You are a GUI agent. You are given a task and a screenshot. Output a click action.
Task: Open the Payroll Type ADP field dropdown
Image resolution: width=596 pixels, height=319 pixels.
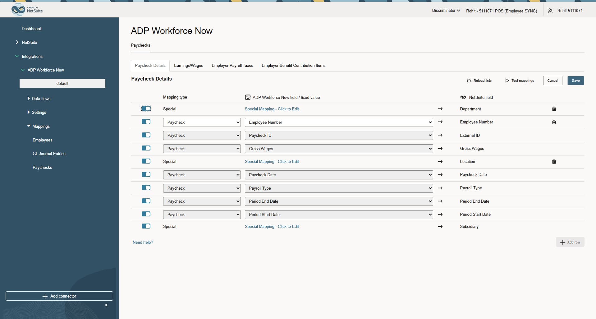point(339,188)
